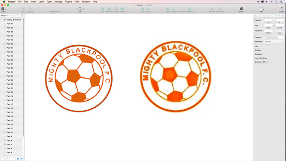Zoom in with the plus button

[84, 9]
